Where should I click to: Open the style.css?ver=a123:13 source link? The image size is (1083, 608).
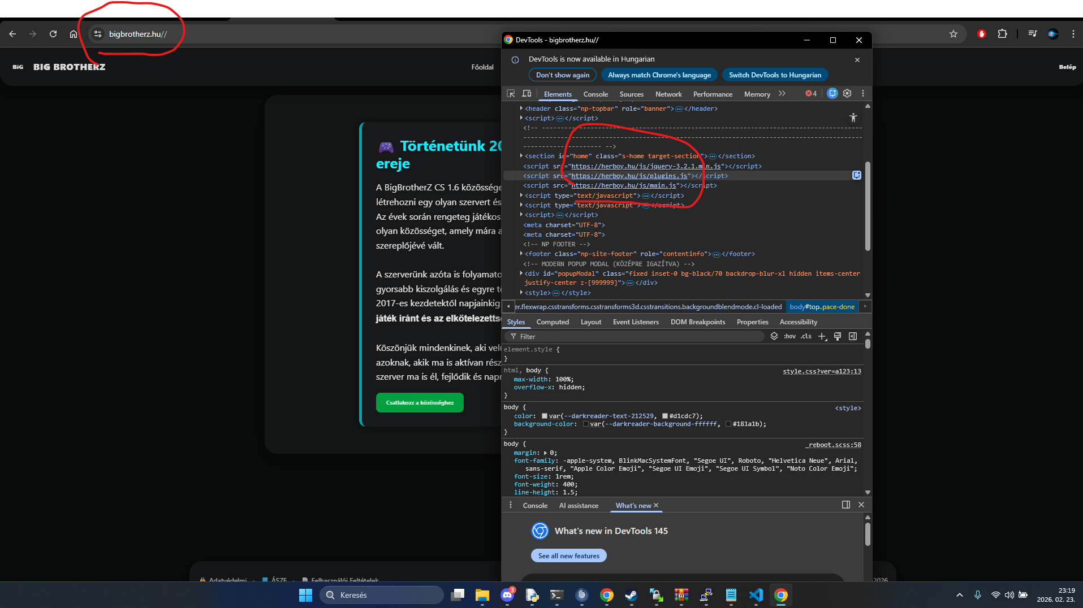[821, 371]
